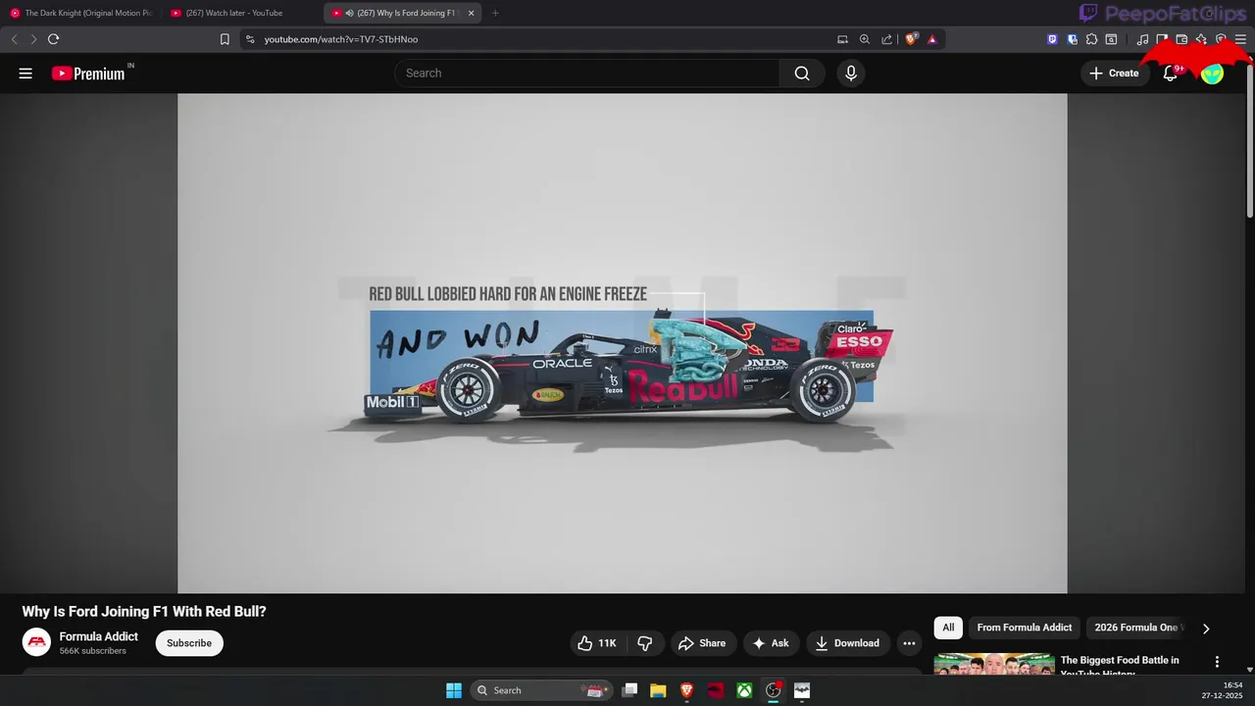
Task: Open the music note playlist icon
Action: 1142,39
